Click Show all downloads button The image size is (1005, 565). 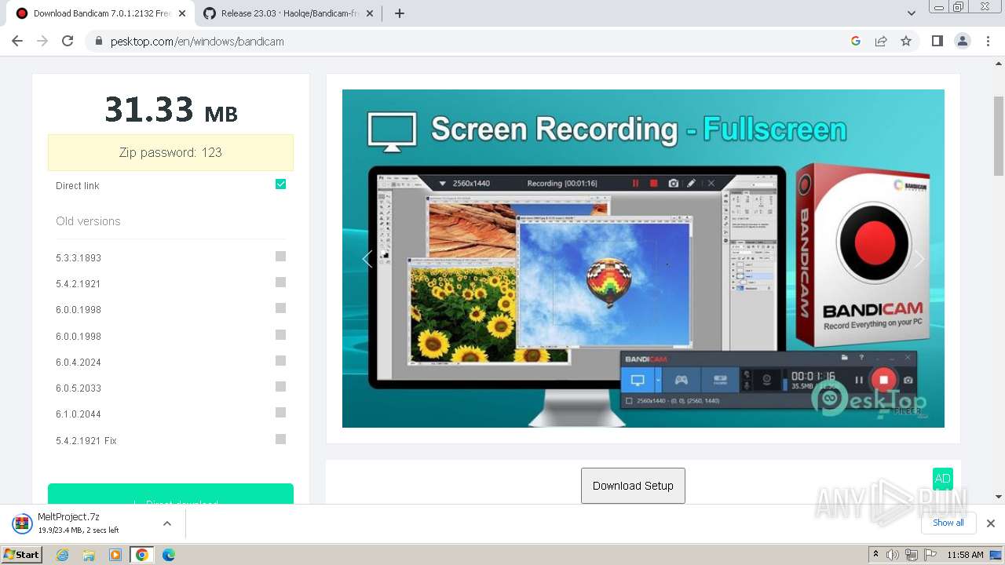tap(948, 523)
